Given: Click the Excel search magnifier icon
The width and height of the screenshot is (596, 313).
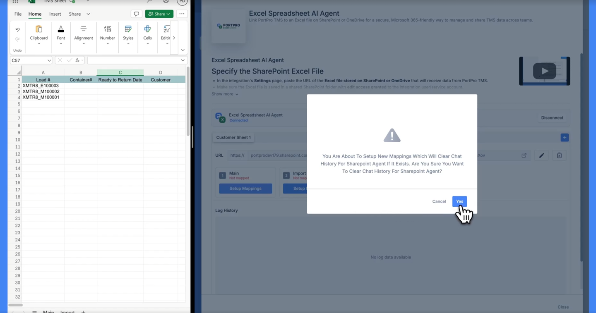Looking at the screenshot, I should click(149, 1).
